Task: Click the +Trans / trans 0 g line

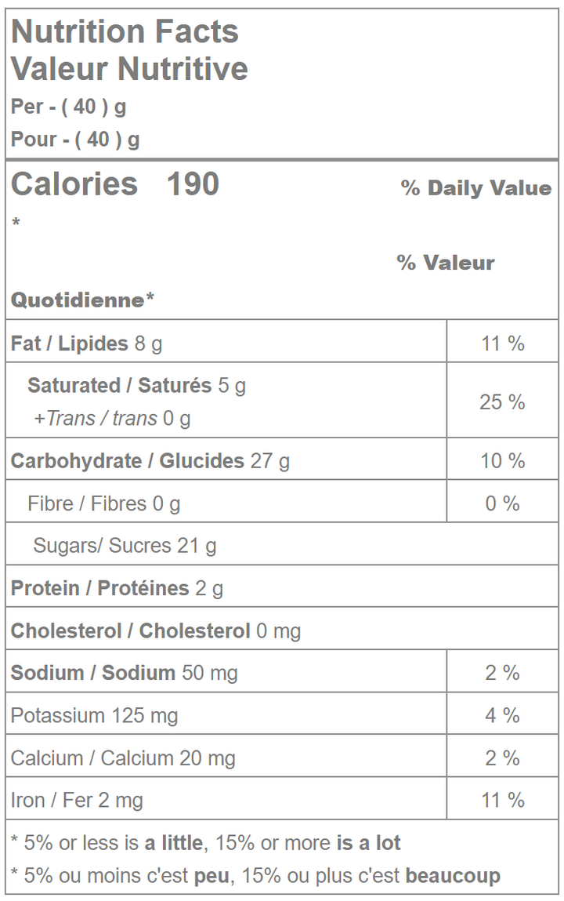Action: [112, 419]
